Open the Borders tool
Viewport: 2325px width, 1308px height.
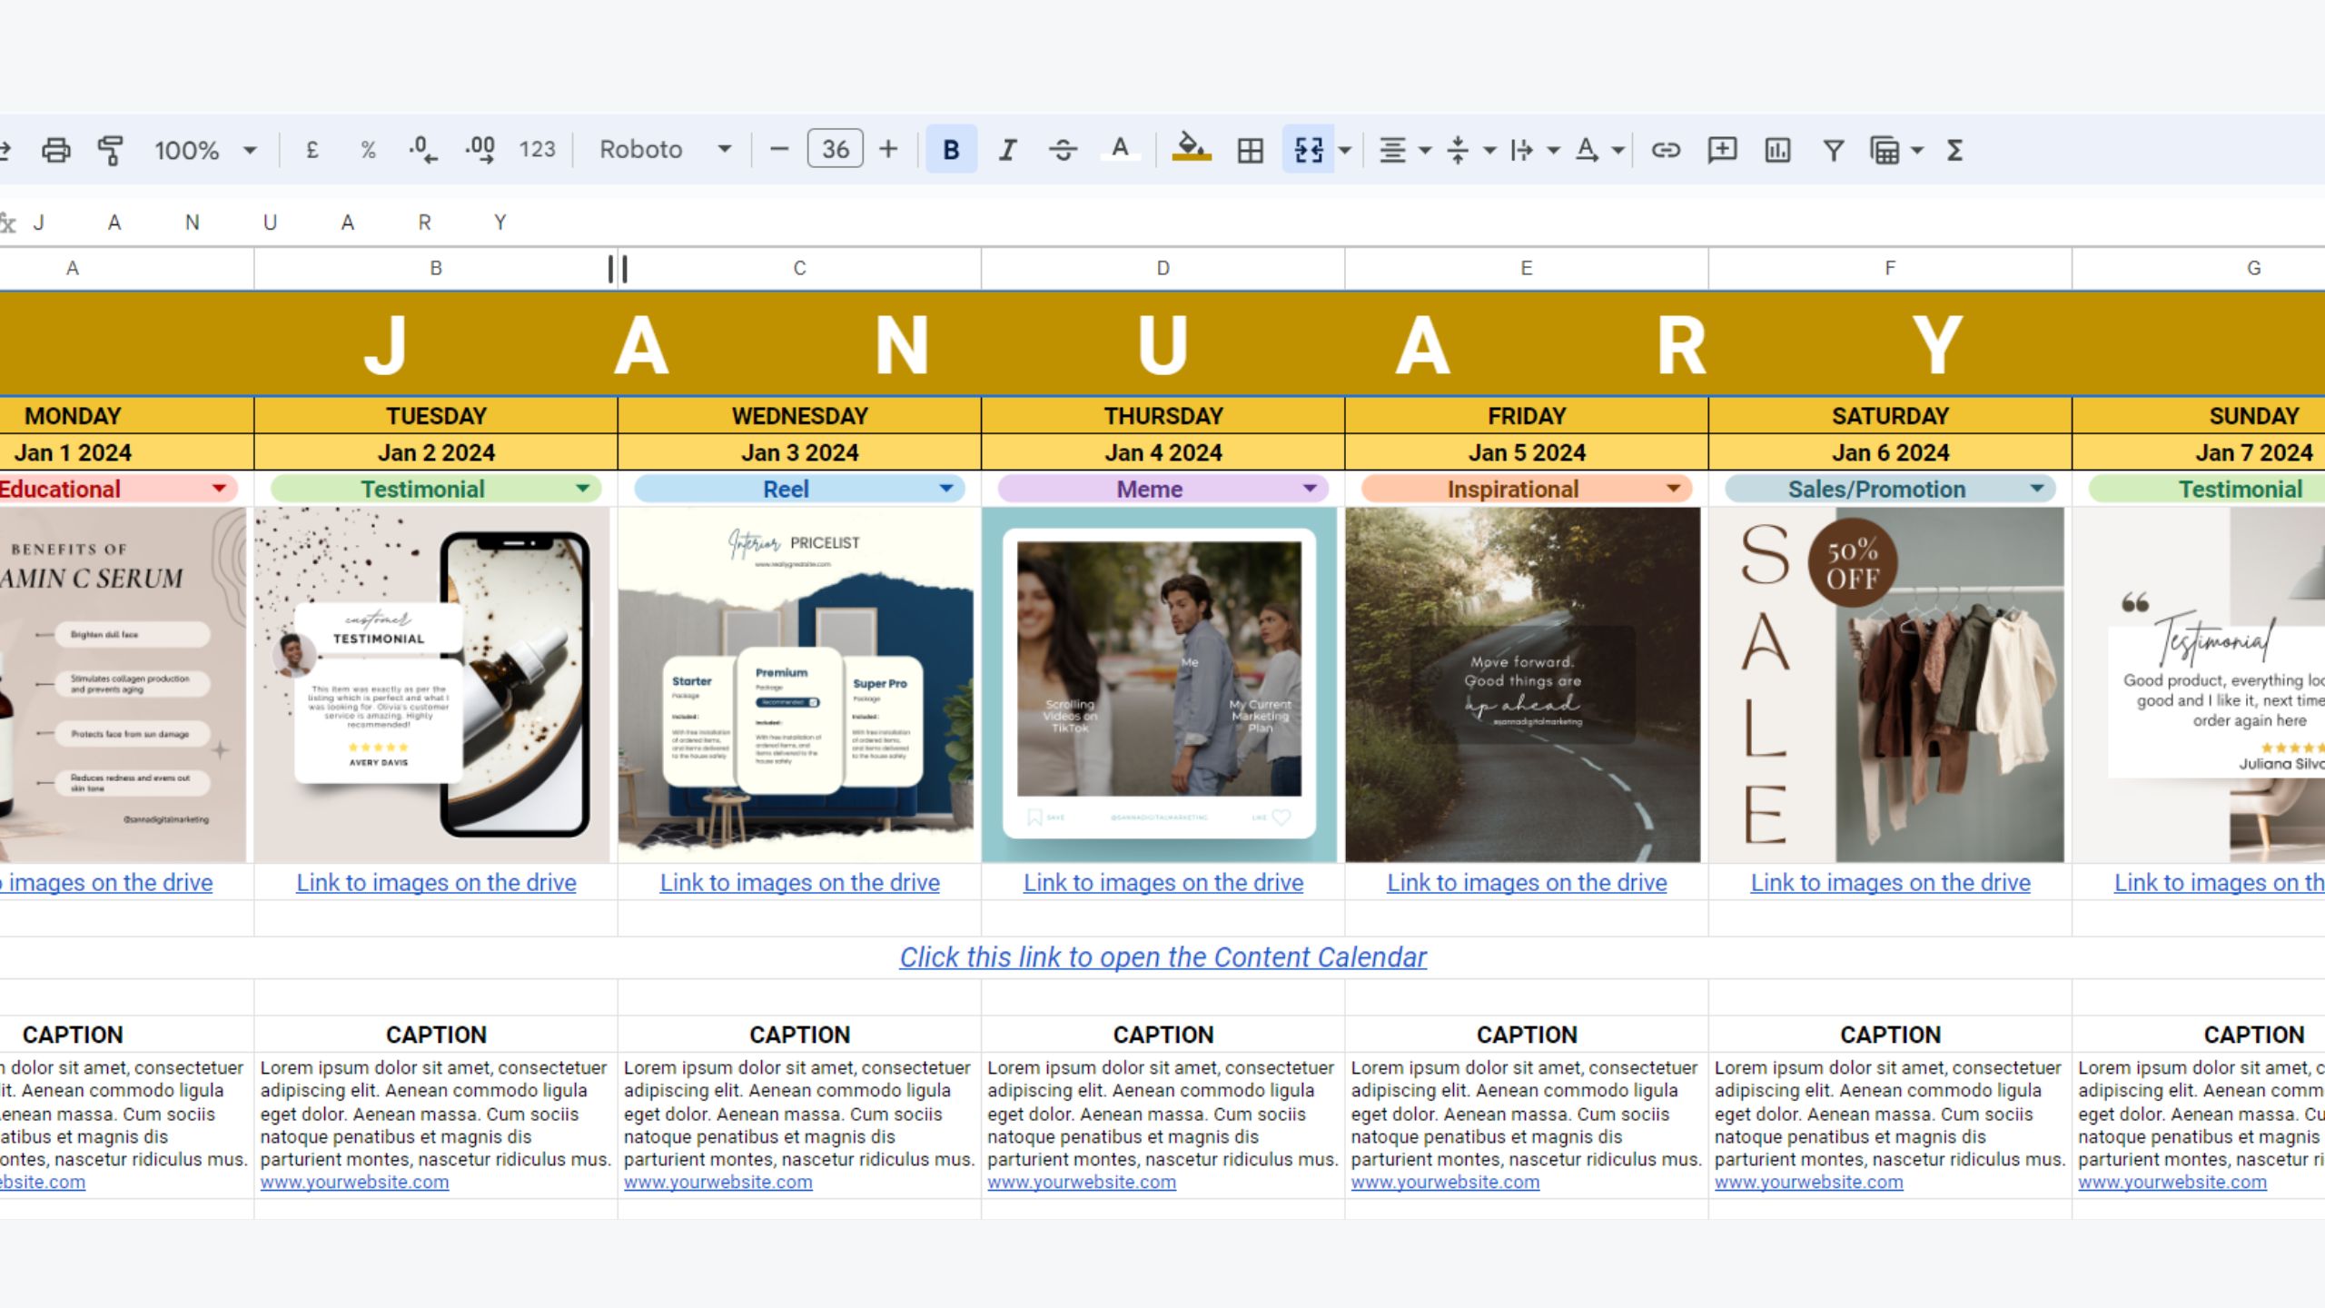[x=1251, y=150]
